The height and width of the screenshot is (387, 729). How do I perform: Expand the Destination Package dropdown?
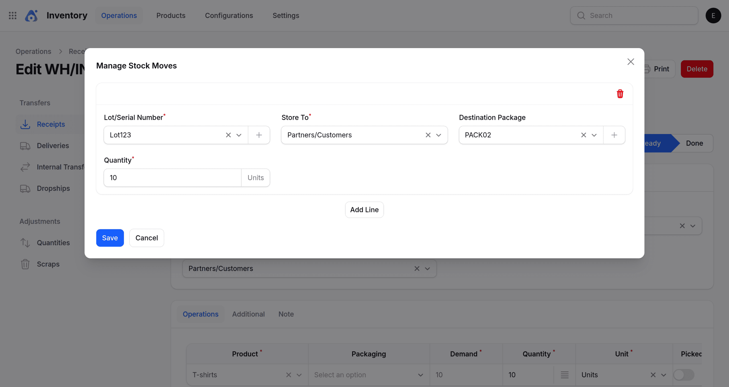[594, 135]
